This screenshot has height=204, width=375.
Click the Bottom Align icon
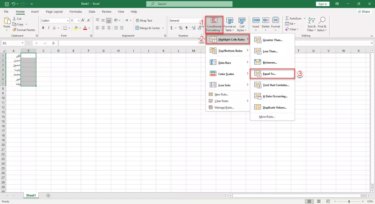(109, 21)
